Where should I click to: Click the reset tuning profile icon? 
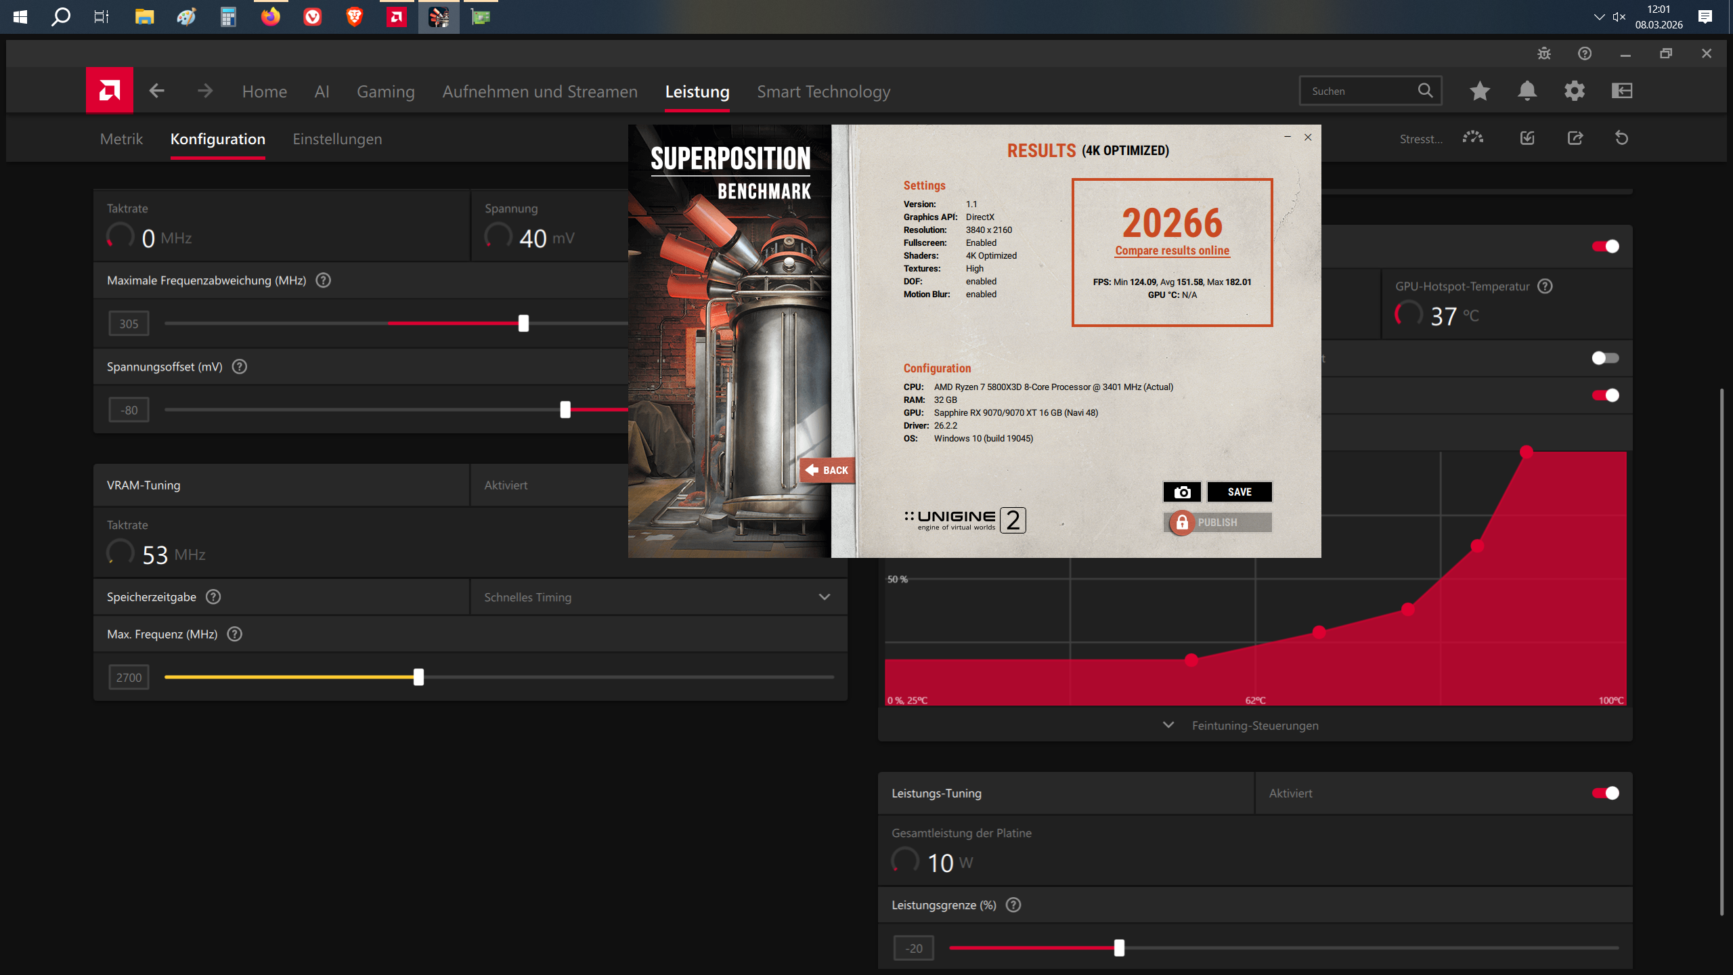1621,138
